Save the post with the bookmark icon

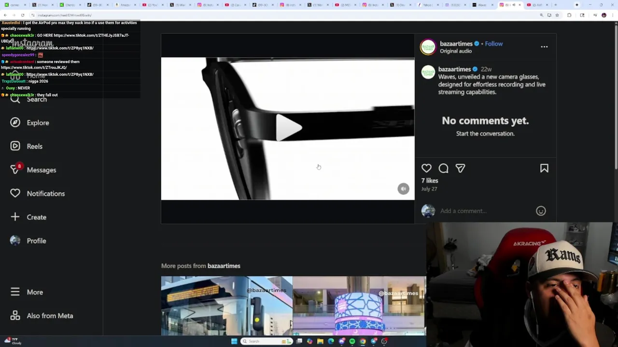[544, 168]
